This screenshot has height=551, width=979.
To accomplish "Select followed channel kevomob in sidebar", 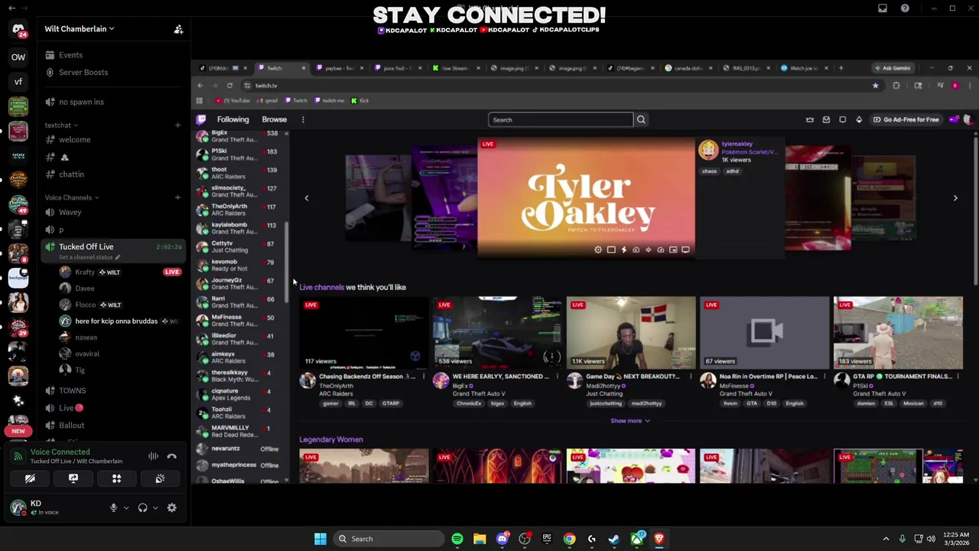I will 241,265.
